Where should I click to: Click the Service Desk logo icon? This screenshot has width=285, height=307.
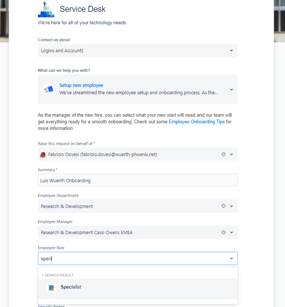pos(46,9)
